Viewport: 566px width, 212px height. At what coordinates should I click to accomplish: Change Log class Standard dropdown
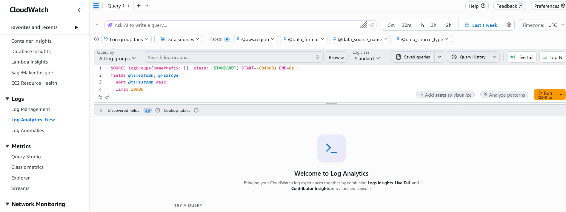[x=367, y=58]
